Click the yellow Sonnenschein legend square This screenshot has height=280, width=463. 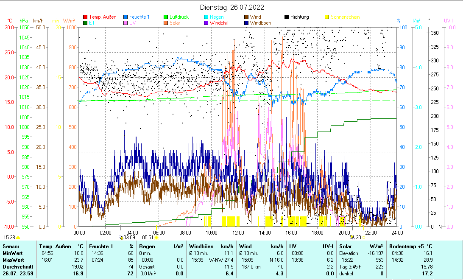[x=327, y=17]
